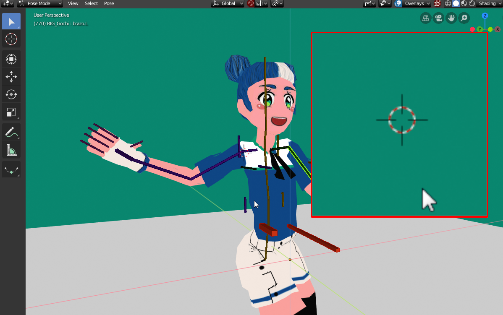Click the orange origin point on floor
This screenshot has height=315, width=503.
tap(290, 260)
